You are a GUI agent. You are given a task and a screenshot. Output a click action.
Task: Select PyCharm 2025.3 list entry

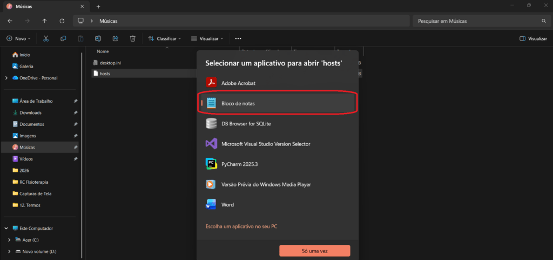[x=277, y=164]
